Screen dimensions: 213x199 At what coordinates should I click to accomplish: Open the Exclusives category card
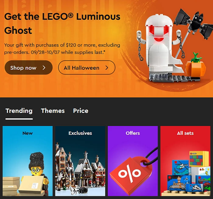[x=80, y=161]
